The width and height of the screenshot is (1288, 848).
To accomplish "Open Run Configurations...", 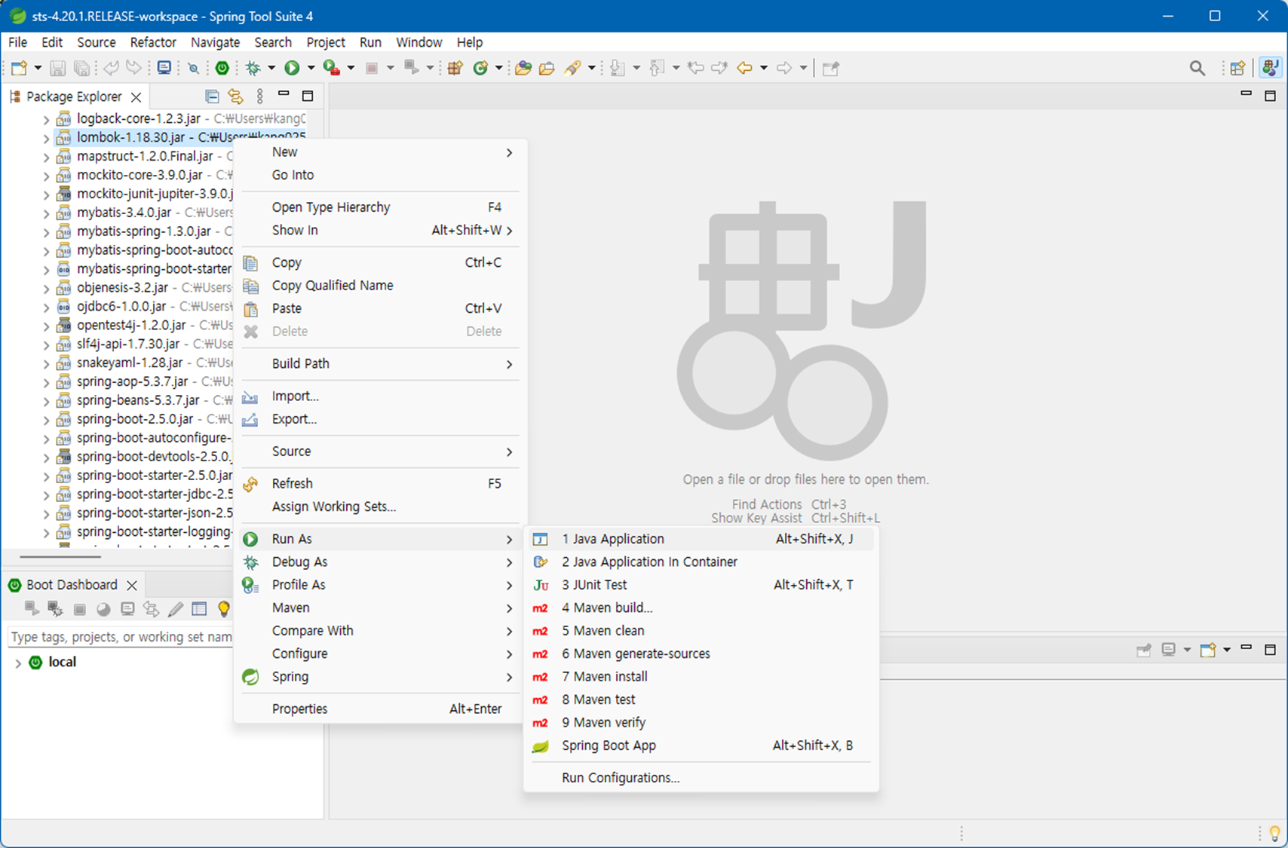I will [x=701, y=778].
